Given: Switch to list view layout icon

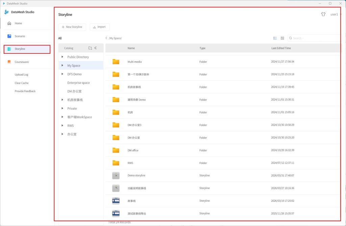Looking at the screenshot, I should coord(275,38).
